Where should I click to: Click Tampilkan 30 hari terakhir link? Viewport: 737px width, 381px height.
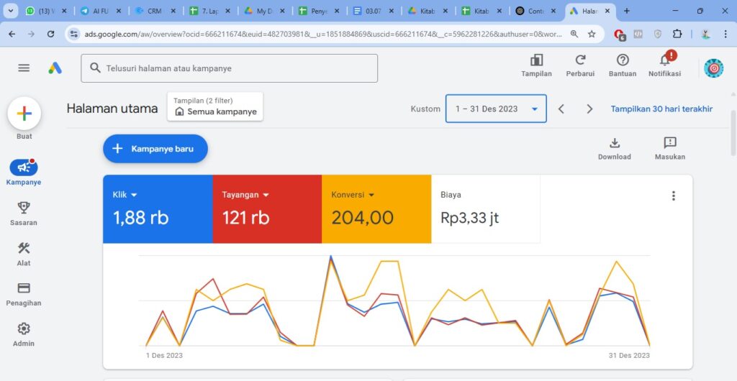click(x=661, y=109)
